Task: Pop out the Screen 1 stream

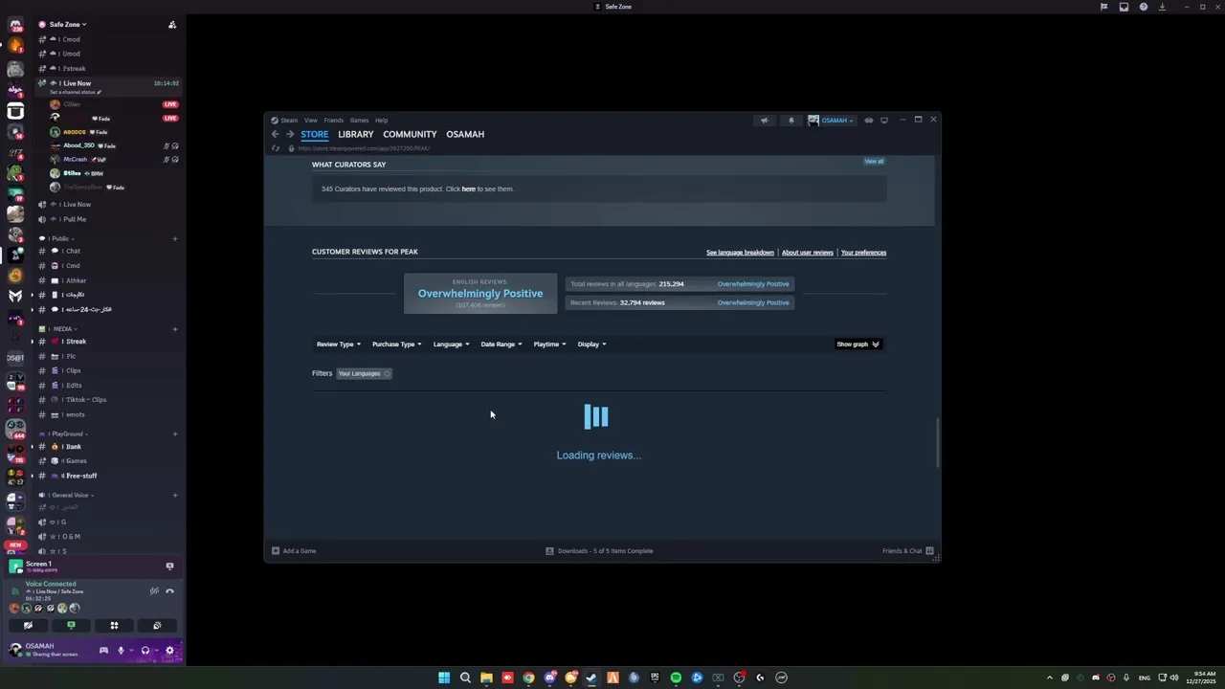Action: [x=169, y=567]
